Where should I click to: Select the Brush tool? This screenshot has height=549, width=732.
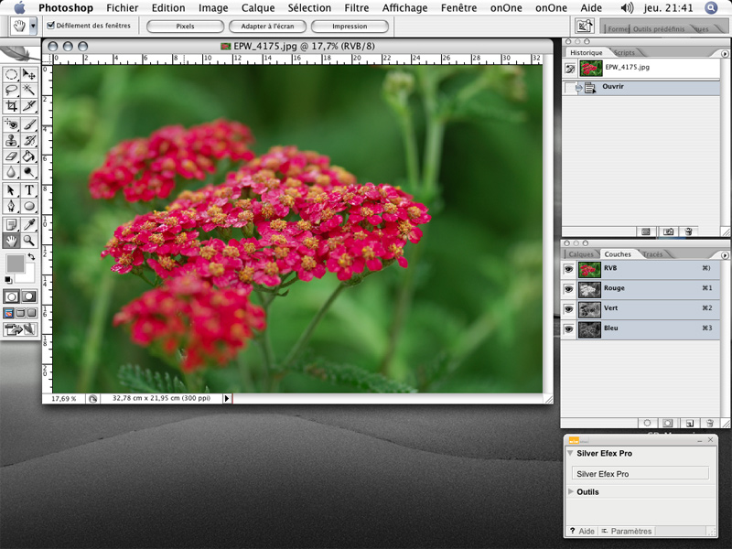29,124
